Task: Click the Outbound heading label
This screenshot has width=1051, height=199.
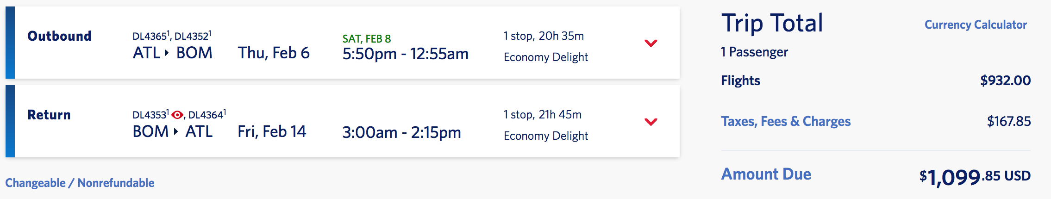Action: pyautogui.click(x=59, y=36)
